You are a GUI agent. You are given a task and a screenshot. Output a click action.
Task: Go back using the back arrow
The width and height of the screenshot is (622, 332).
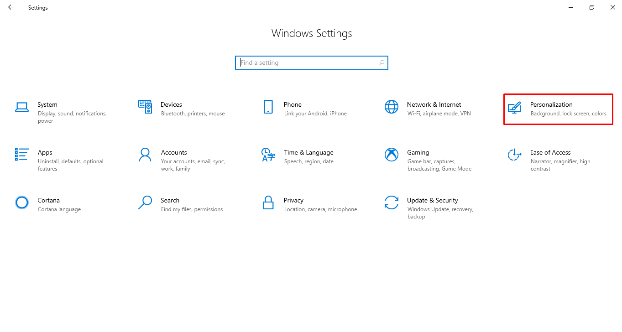tap(11, 7)
